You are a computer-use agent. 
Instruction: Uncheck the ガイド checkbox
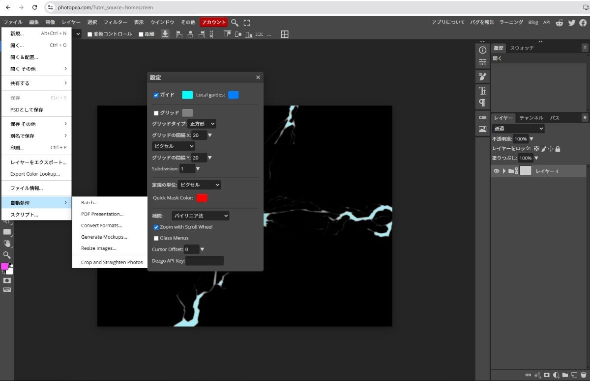pos(156,95)
